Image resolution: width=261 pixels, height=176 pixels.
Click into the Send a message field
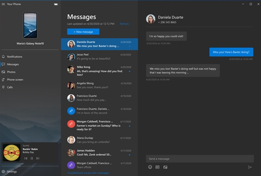[x=198, y=159]
